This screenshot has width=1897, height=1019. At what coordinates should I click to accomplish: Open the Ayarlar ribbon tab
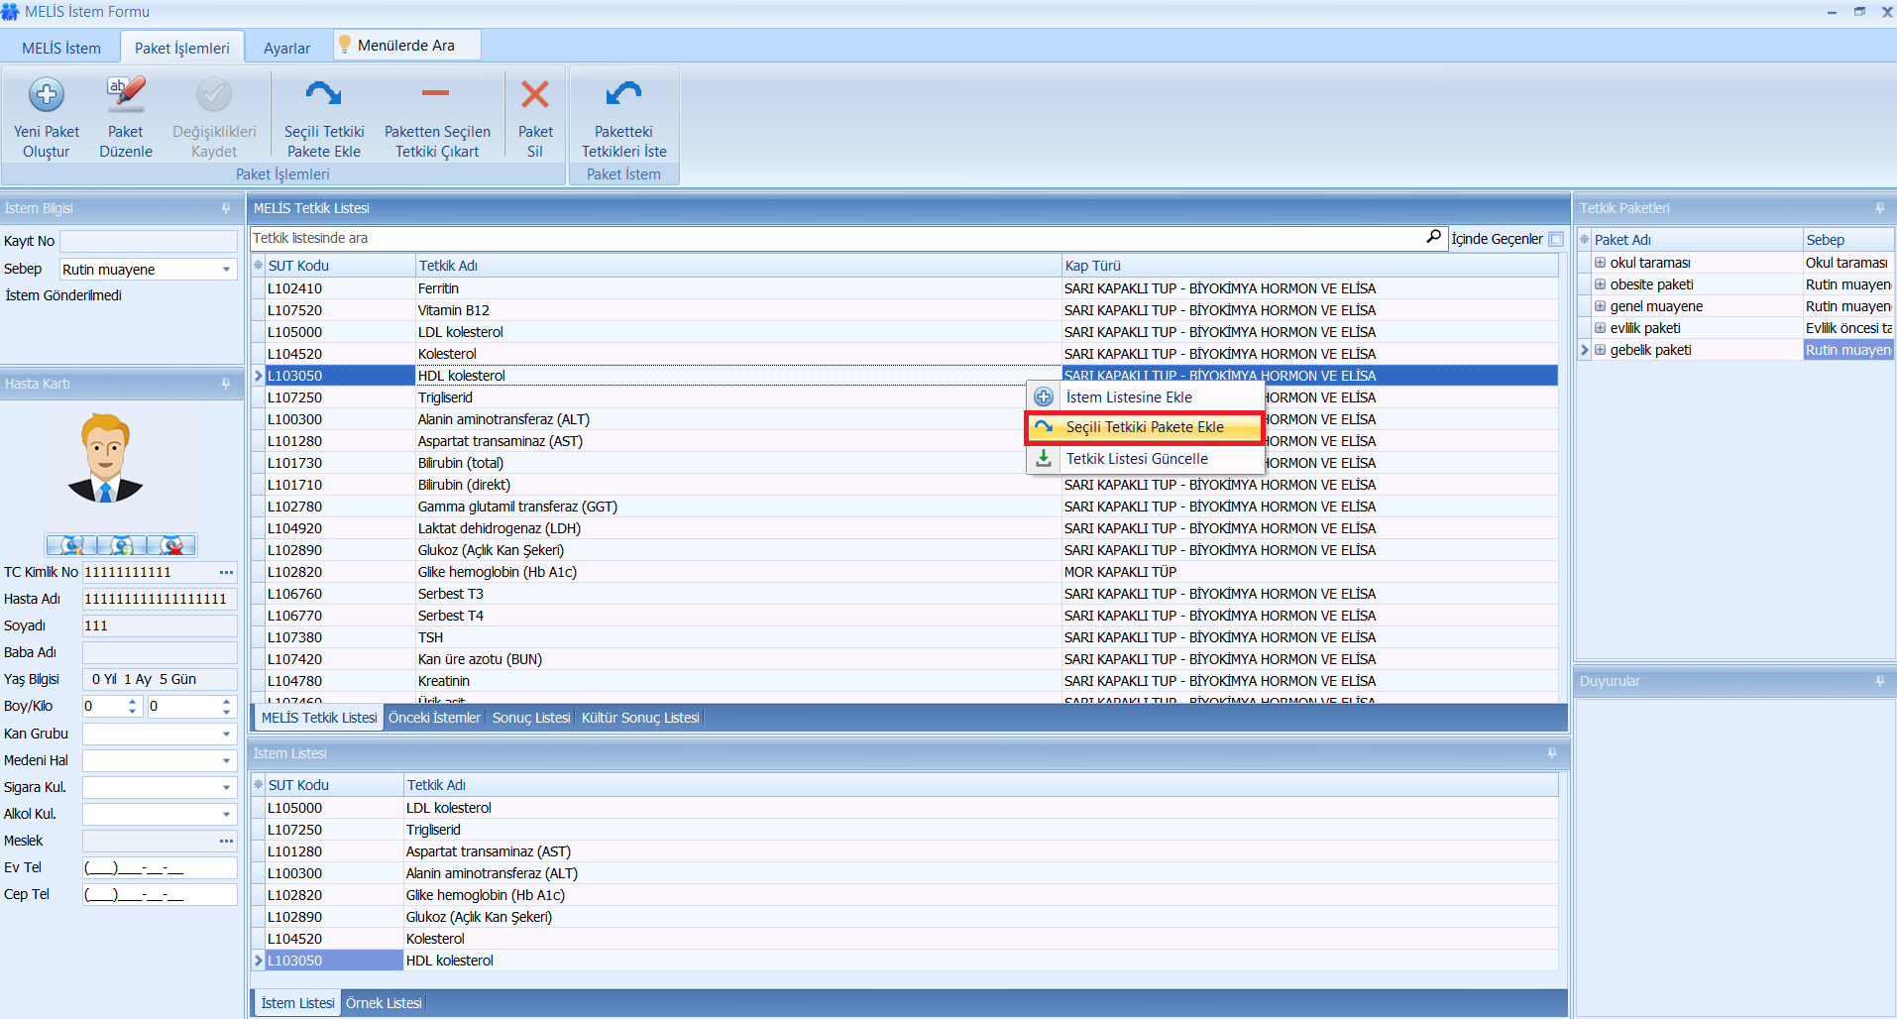coord(286,48)
